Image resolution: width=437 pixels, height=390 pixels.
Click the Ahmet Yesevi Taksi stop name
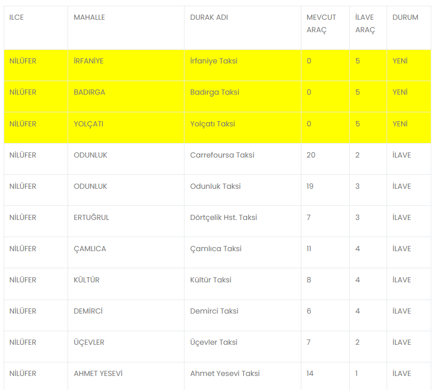(224, 373)
